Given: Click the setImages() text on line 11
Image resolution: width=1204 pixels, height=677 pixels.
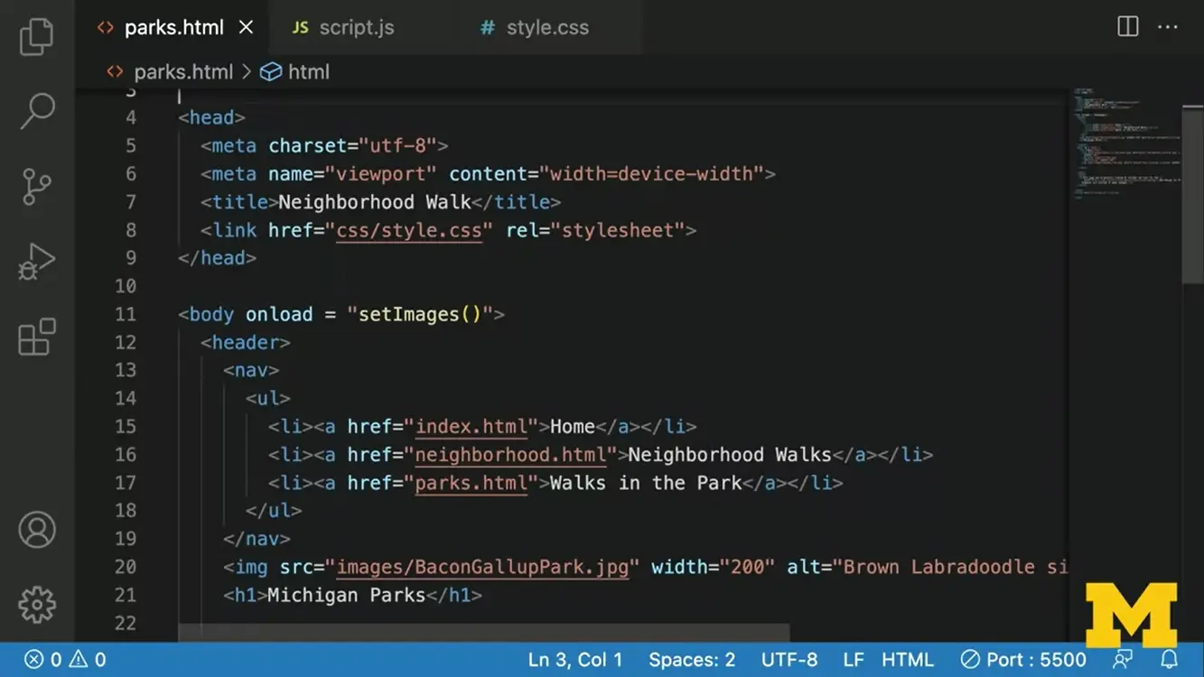Looking at the screenshot, I should pos(420,314).
